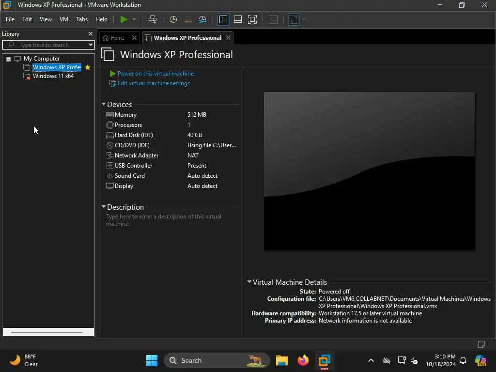
Task: Open the stretch display dropdown arrow
Action: [x=304, y=19]
